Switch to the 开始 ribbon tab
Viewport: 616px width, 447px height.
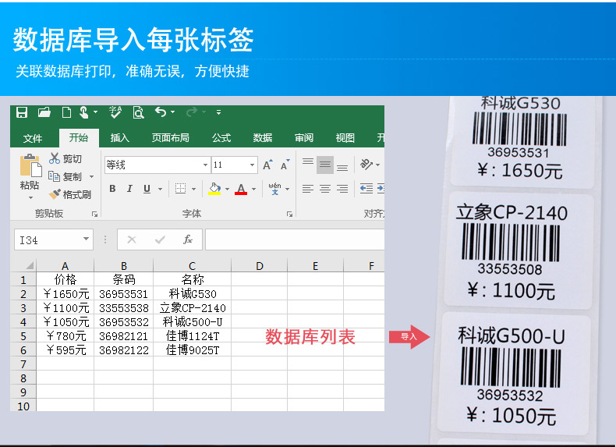coord(79,137)
